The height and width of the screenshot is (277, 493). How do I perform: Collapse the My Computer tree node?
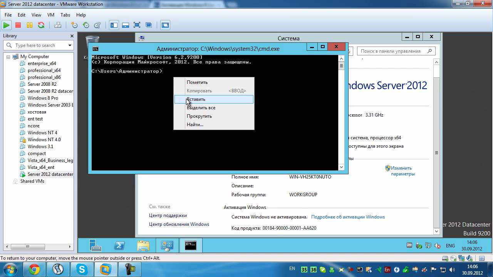click(8, 57)
